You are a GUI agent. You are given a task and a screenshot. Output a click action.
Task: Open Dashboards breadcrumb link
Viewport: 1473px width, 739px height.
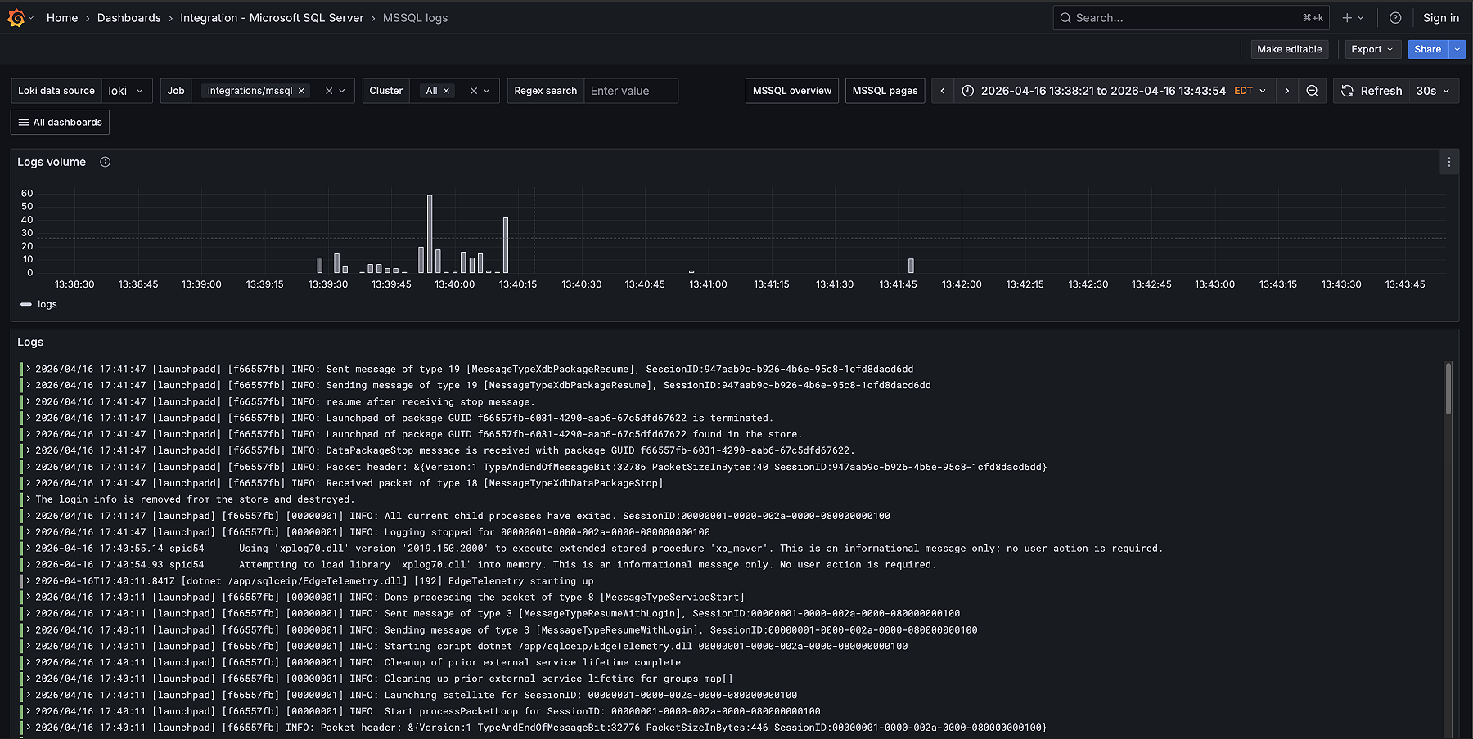pos(129,17)
